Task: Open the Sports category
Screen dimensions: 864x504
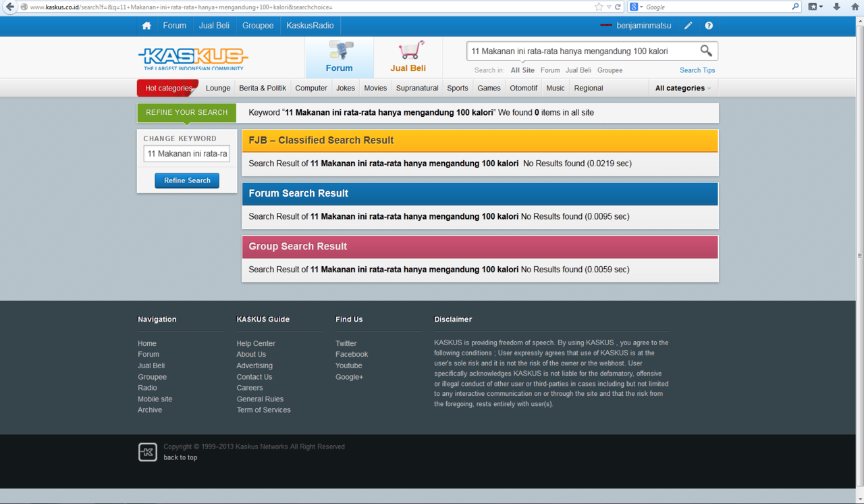Action: [x=458, y=88]
